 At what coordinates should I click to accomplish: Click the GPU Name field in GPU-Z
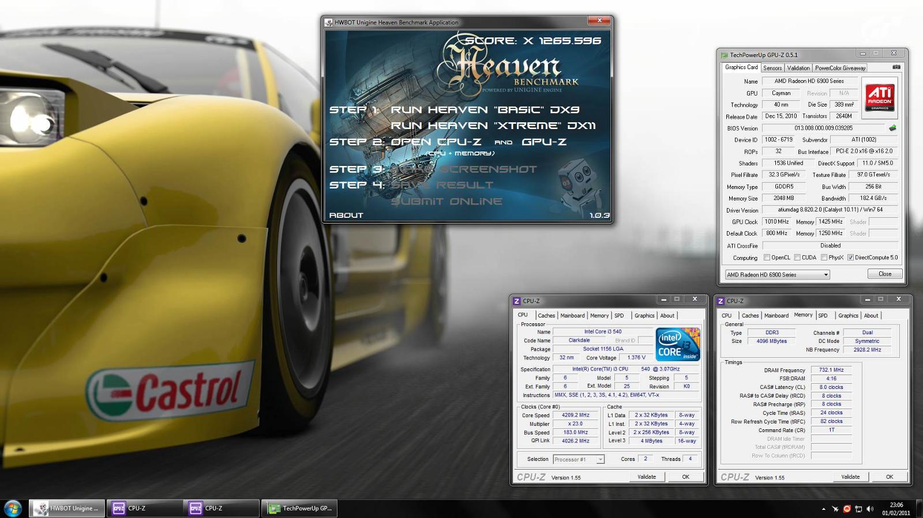(809, 81)
